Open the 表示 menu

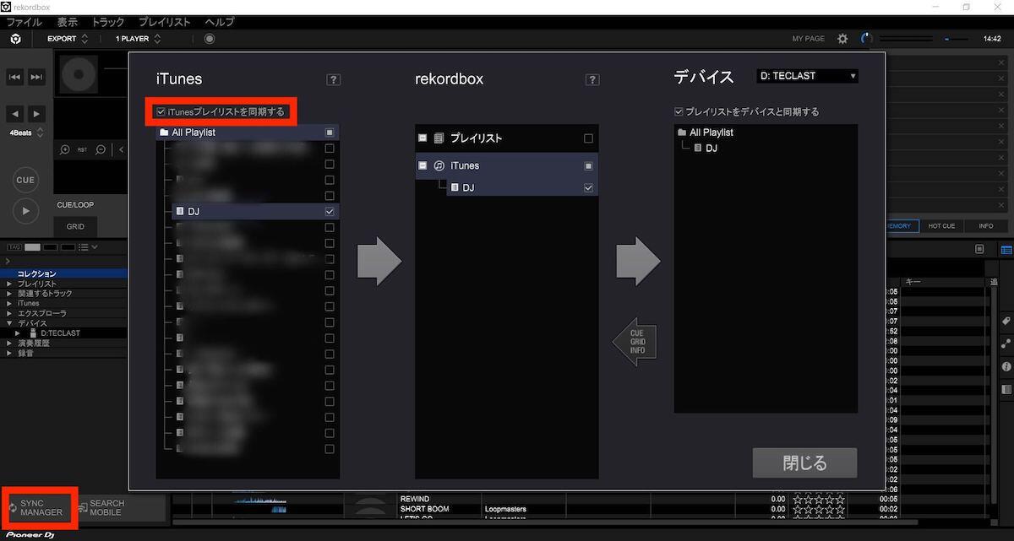pyautogui.click(x=67, y=22)
